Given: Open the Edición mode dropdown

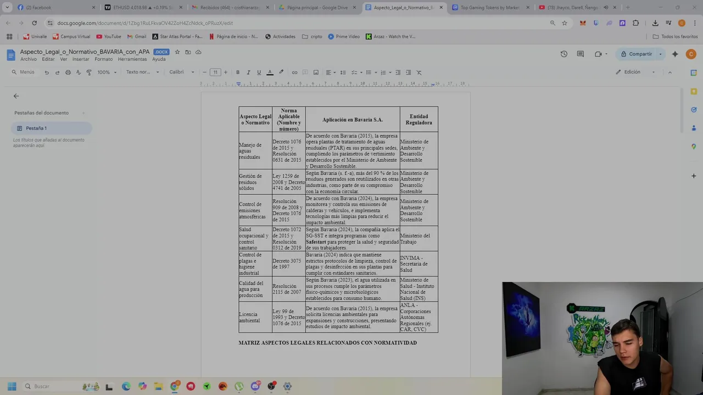Looking at the screenshot, I should point(635,72).
